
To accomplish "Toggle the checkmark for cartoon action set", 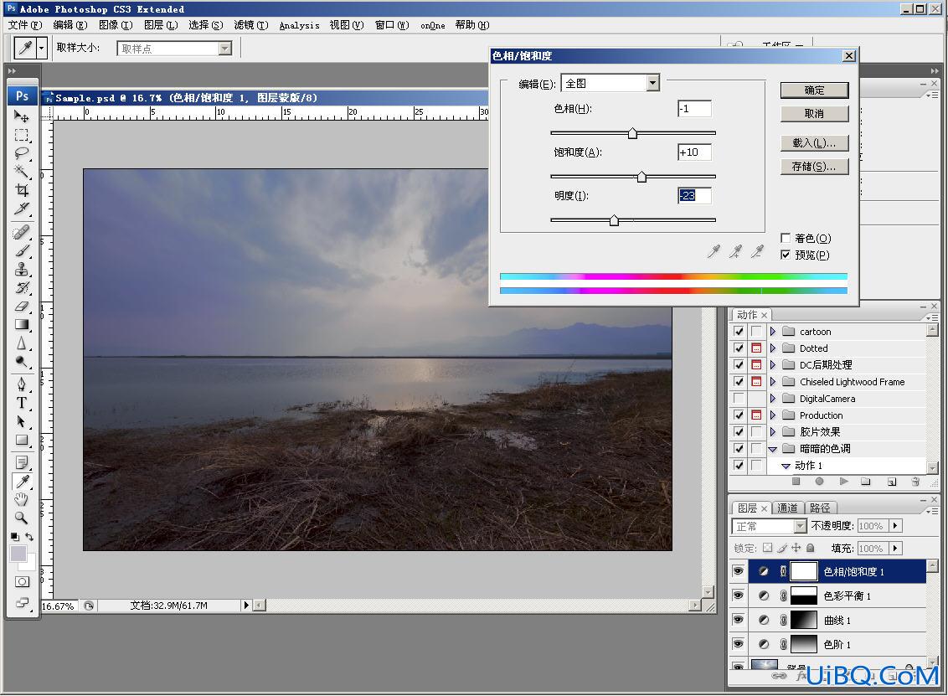I will tap(738, 332).
